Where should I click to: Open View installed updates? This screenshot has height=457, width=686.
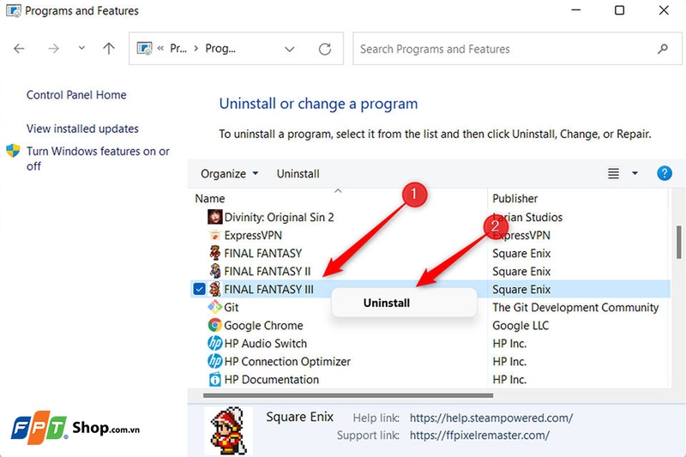82,129
